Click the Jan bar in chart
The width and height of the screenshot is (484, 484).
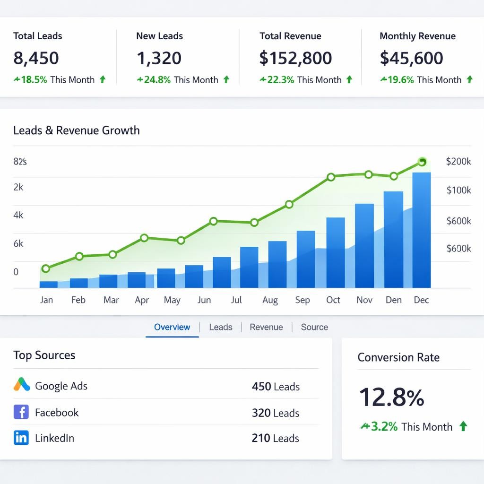tap(49, 285)
